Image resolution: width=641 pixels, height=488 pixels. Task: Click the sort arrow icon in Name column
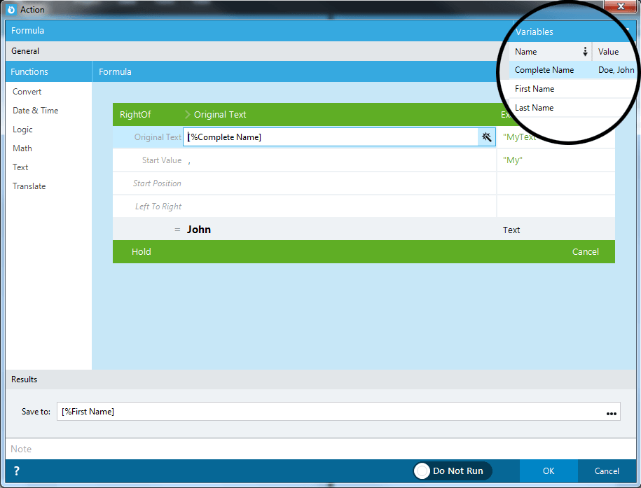[x=585, y=52]
